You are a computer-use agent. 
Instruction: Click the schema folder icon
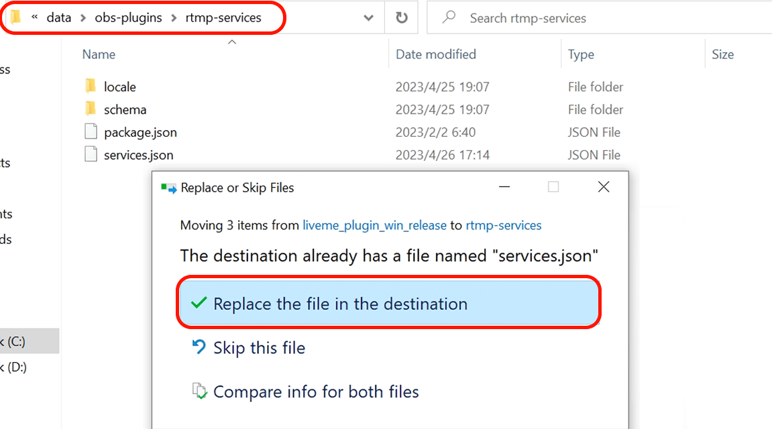point(91,109)
